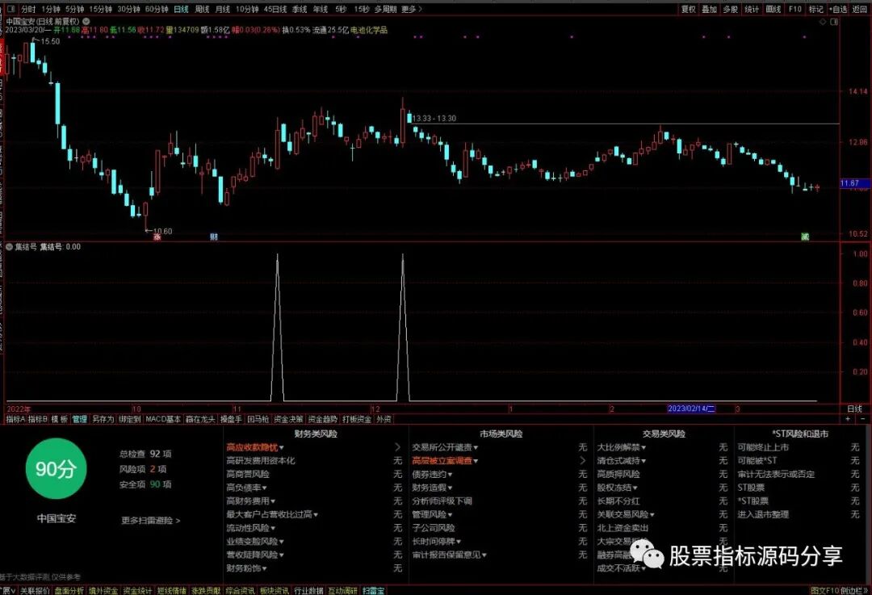Select the 季线 quarterly period

coord(300,10)
